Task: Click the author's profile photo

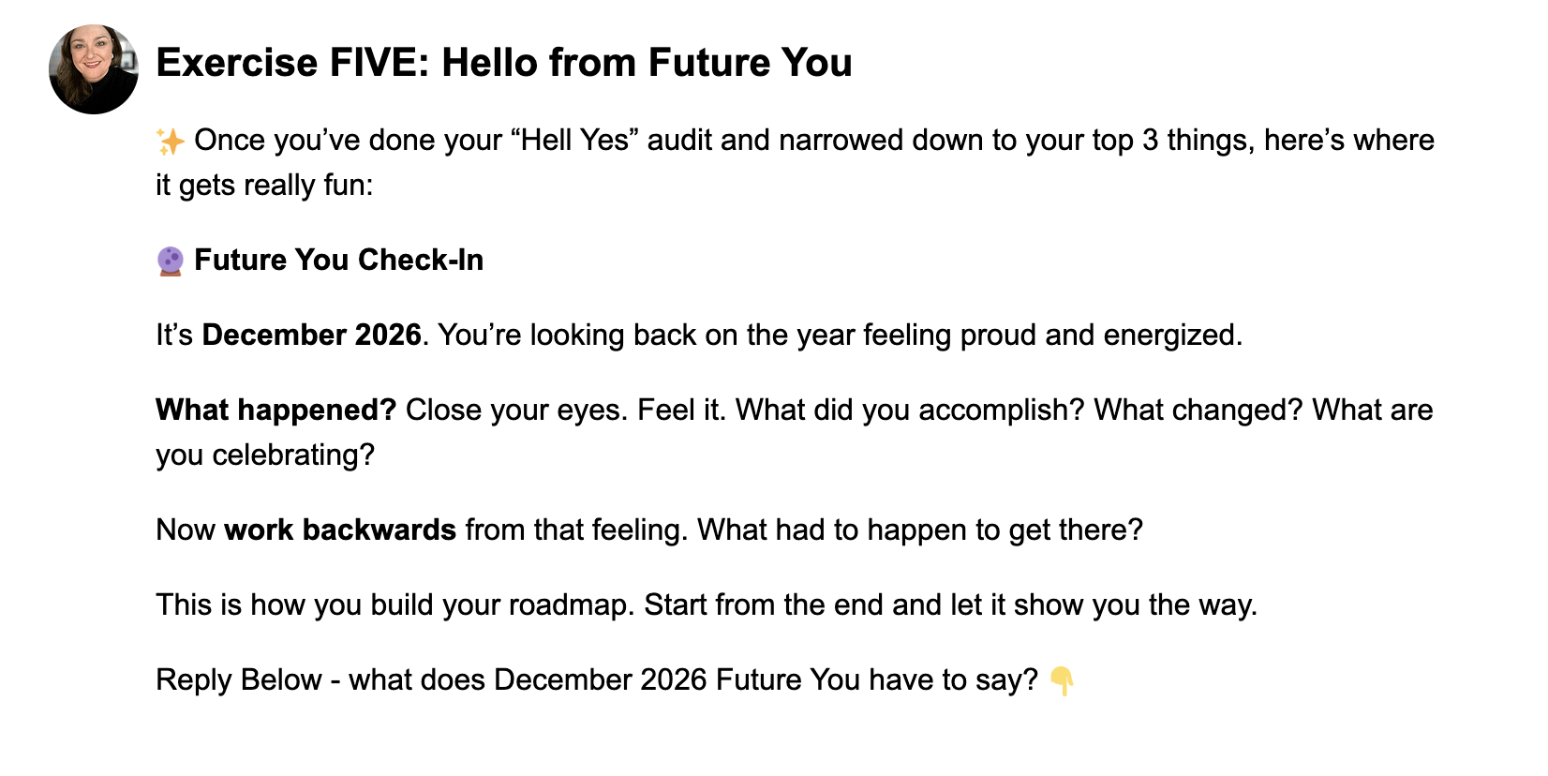Action: tap(94, 69)
